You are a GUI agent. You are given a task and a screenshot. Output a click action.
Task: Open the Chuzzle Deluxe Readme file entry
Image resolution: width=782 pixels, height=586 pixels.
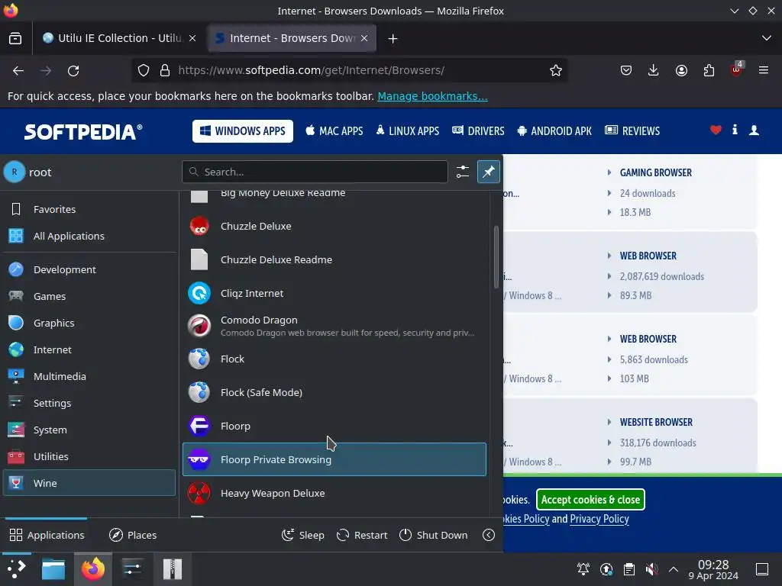(334, 259)
